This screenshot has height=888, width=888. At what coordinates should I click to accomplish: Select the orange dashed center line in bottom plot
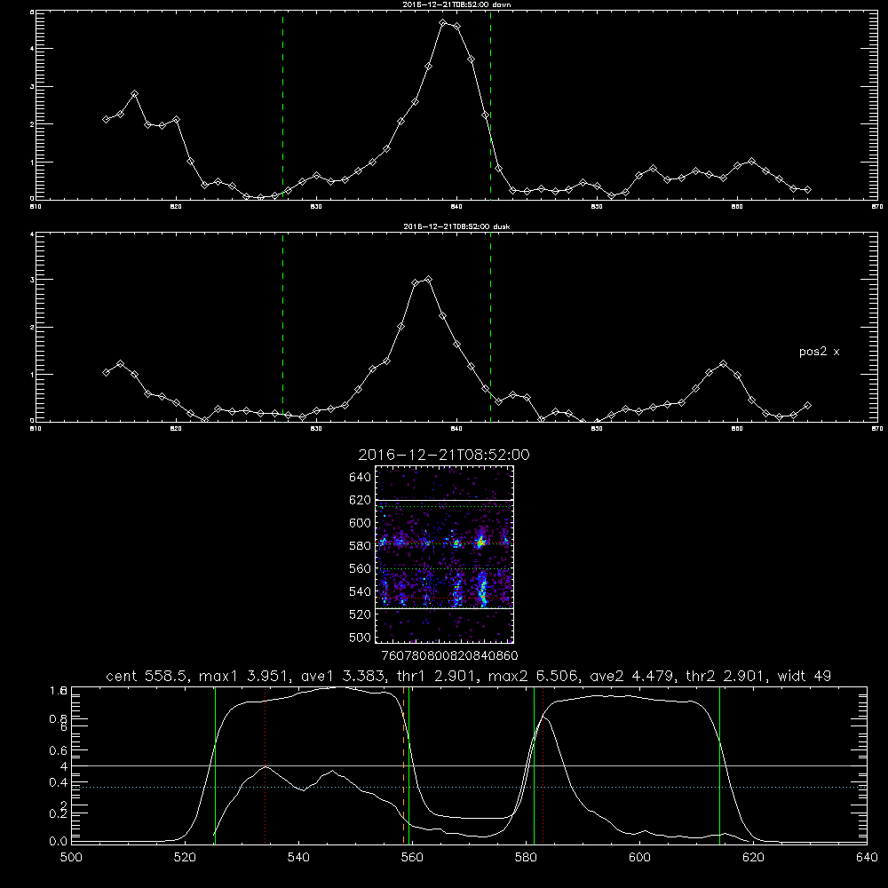tap(404, 765)
